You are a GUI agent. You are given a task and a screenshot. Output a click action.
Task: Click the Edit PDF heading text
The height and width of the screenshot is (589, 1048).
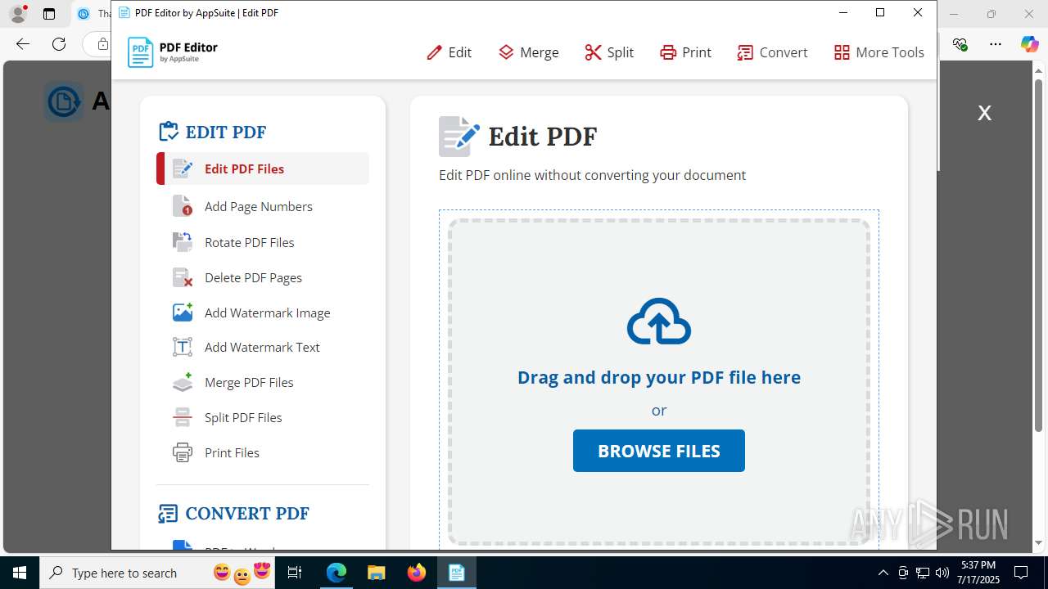542,137
